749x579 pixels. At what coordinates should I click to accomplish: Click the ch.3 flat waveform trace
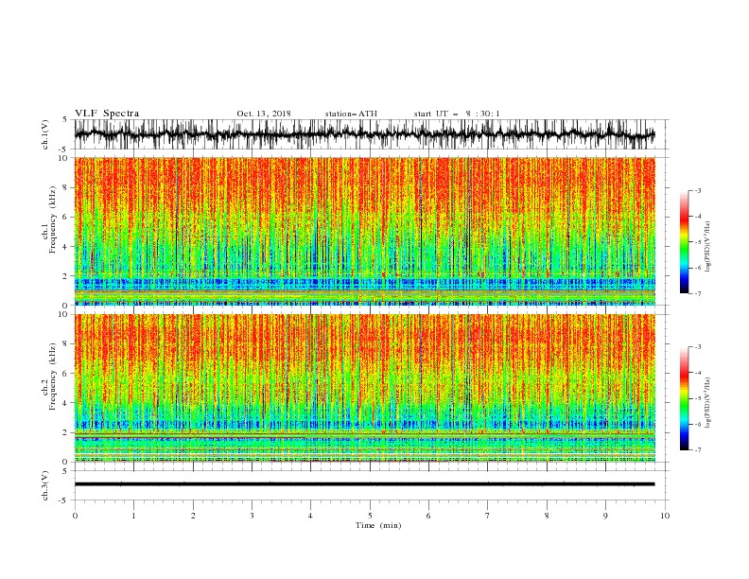point(364,484)
